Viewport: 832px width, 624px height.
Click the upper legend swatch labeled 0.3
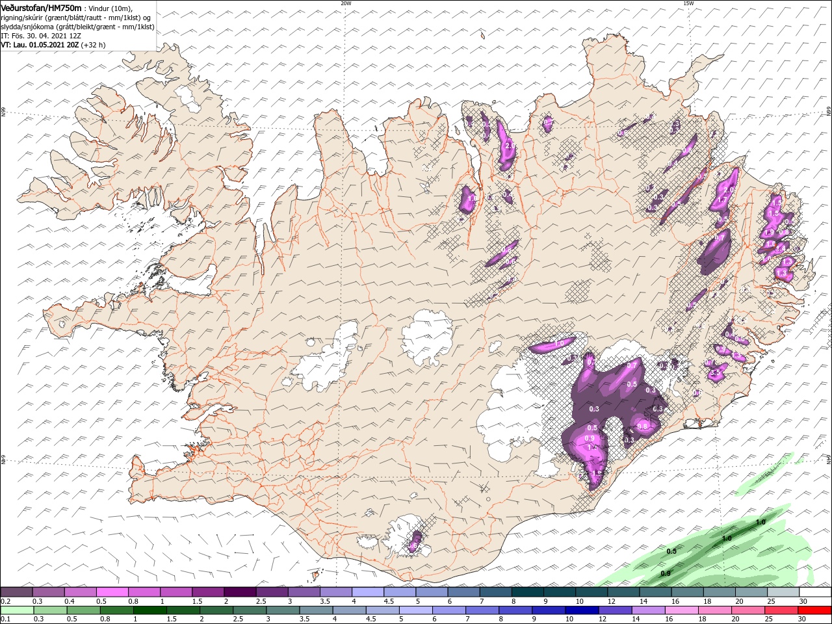click(x=49, y=592)
